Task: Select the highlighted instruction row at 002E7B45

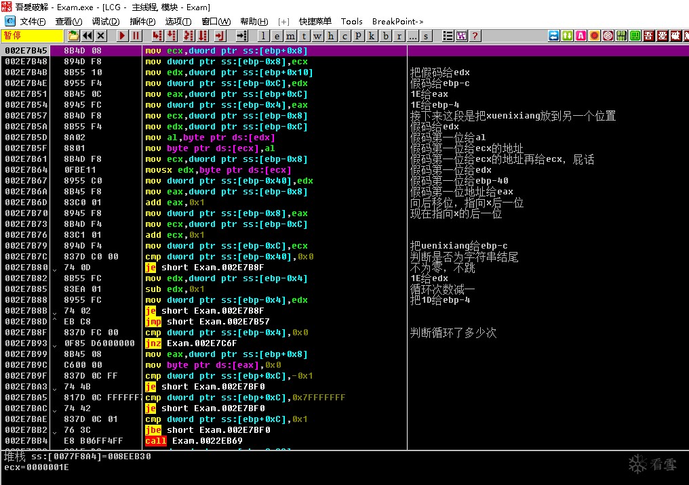Action: click(344, 51)
